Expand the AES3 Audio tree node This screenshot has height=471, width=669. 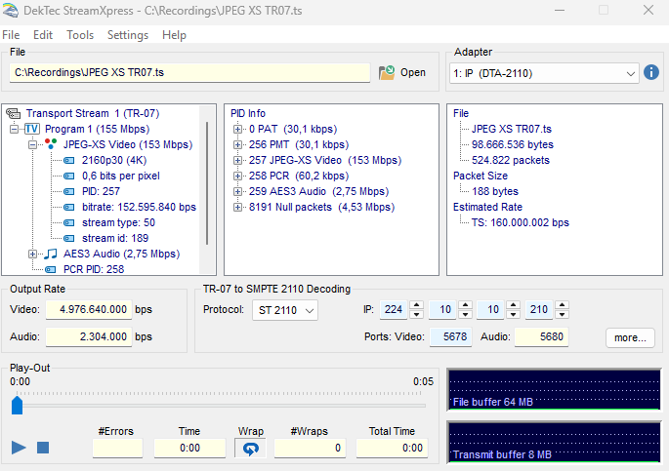pyautogui.click(x=32, y=254)
